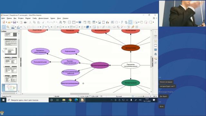Expand the Callout shapes dropdown arrow
This screenshot has height=116, width=206.
click(80, 27)
